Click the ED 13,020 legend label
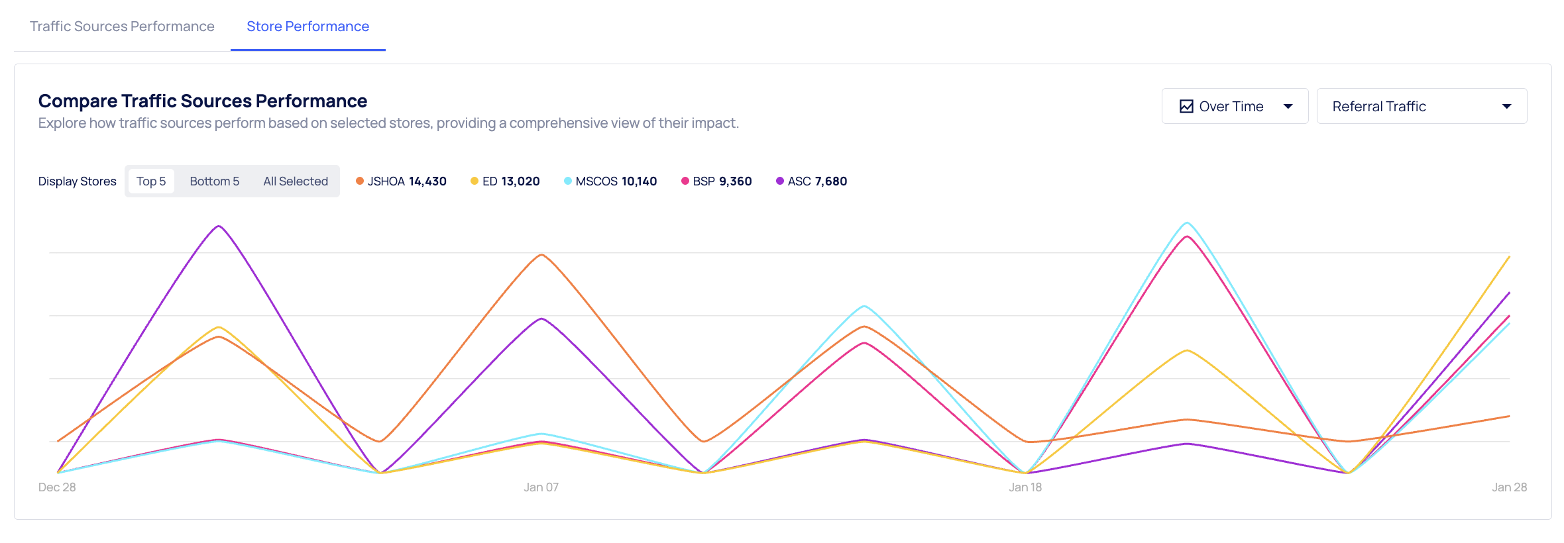1564x543 pixels. coord(511,181)
